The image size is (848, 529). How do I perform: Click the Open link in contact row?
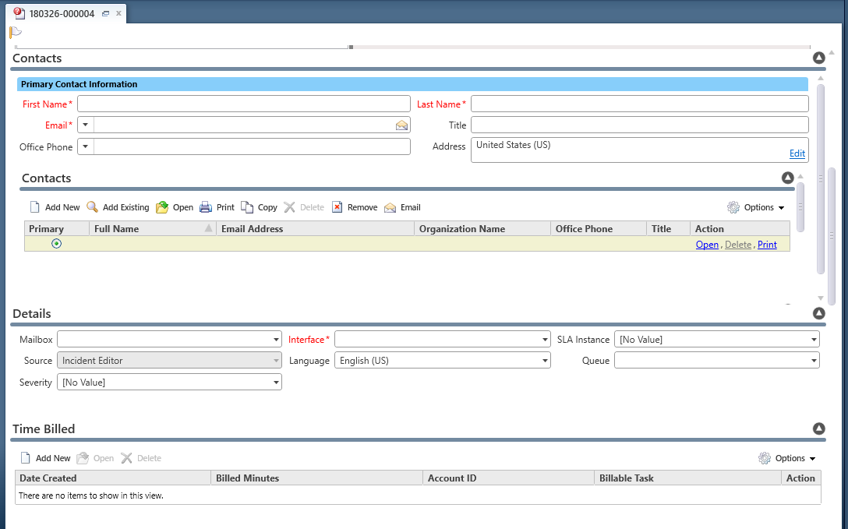[707, 245]
